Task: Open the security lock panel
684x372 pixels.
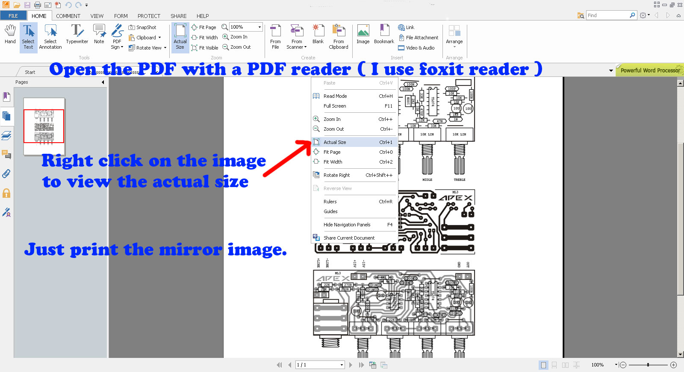Action: (6, 193)
